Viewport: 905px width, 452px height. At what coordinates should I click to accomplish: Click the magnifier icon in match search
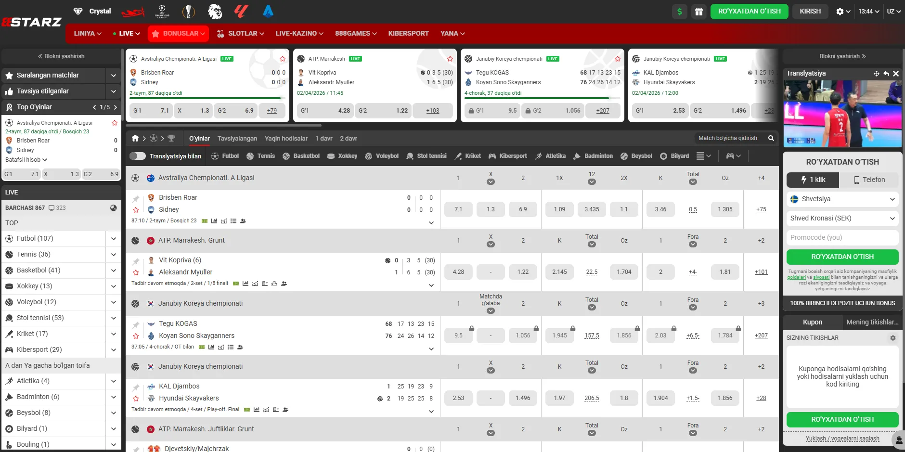click(x=771, y=138)
